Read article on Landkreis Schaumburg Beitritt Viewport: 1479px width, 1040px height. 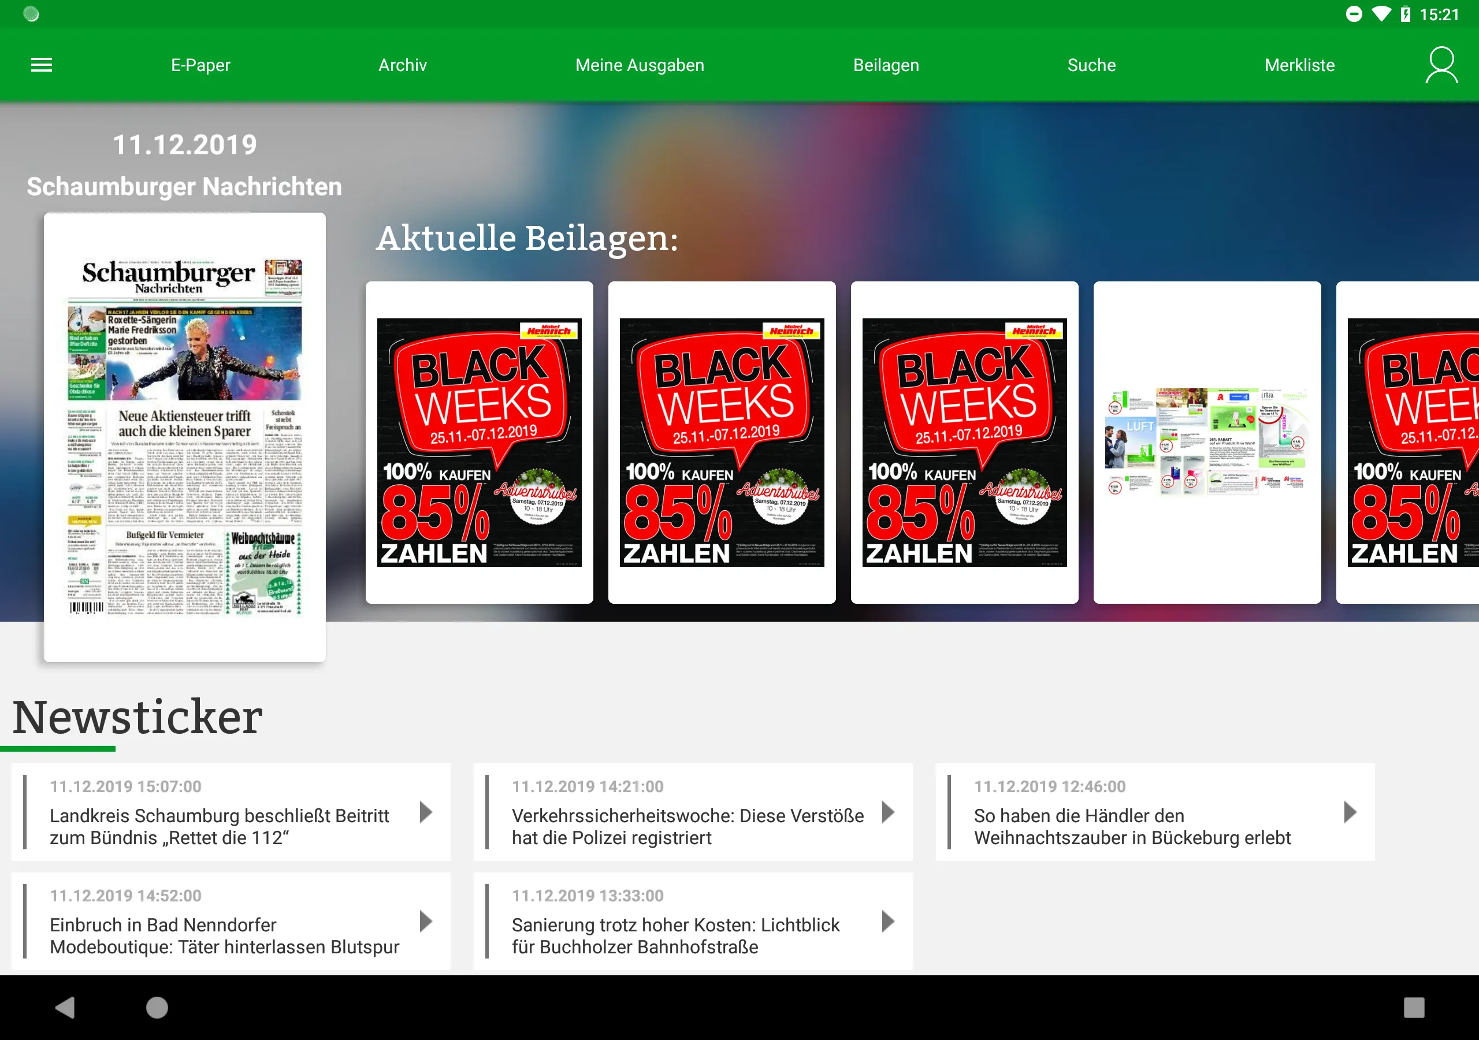pos(220,827)
